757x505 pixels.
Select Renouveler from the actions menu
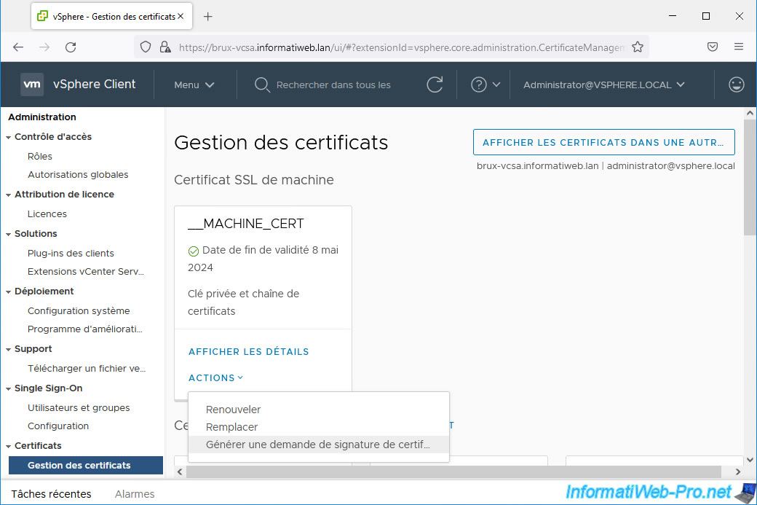pos(233,410)
